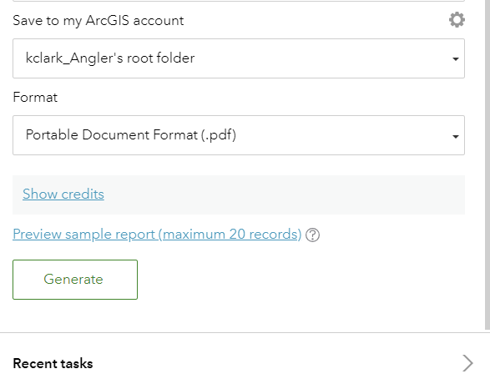The width and height of the screenshot is (490, 384).
Task: Click the gray credits panel background
Action: (281, 195)
